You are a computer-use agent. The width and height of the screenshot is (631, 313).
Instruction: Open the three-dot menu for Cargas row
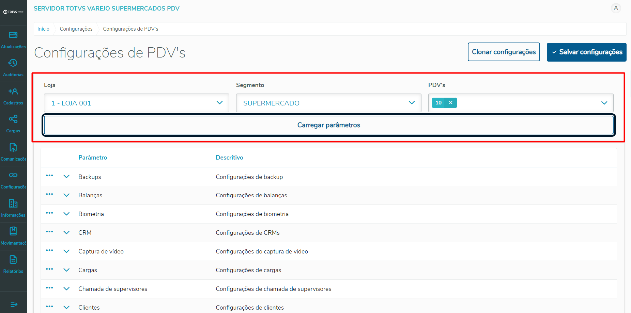(x=49, y=269)
